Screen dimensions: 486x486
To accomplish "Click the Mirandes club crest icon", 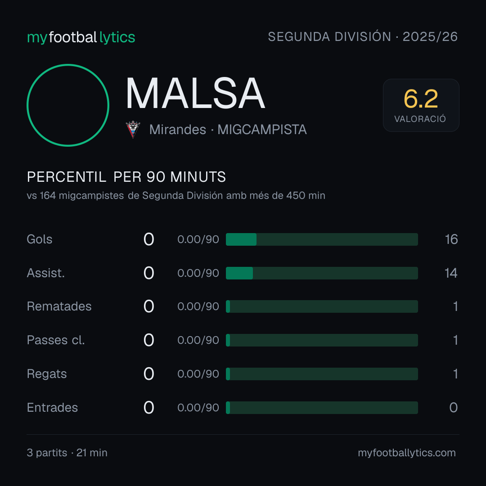I will point(133,130).
